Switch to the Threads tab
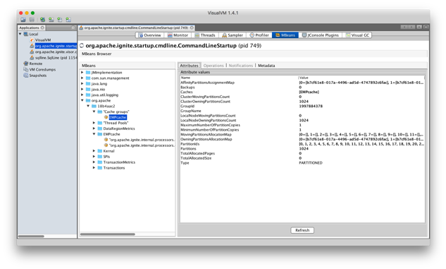 (x=205, y=35)
